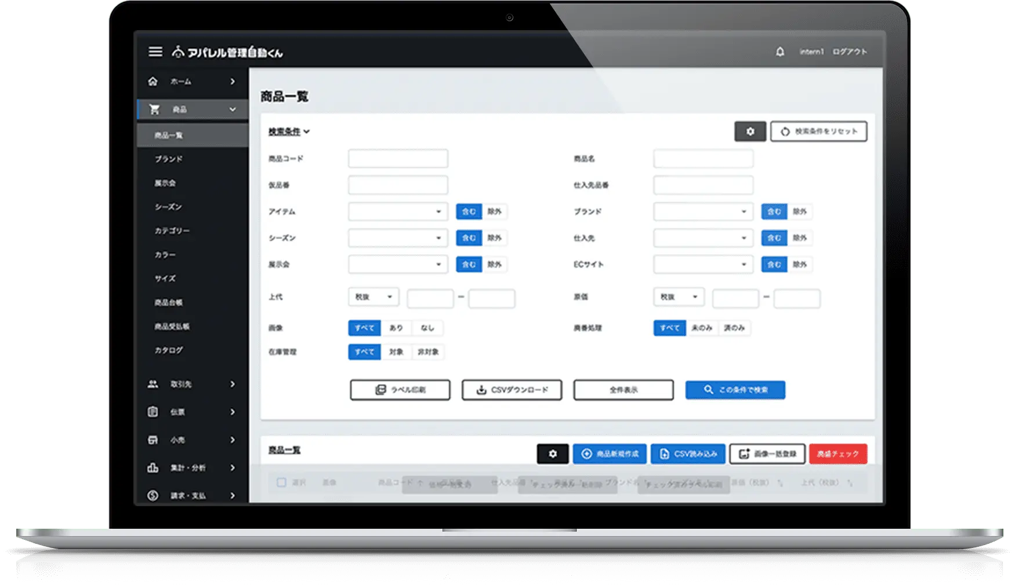Open the hamburger menu icon
This screenshot has height=585, width=1015.
pos(155,52)
